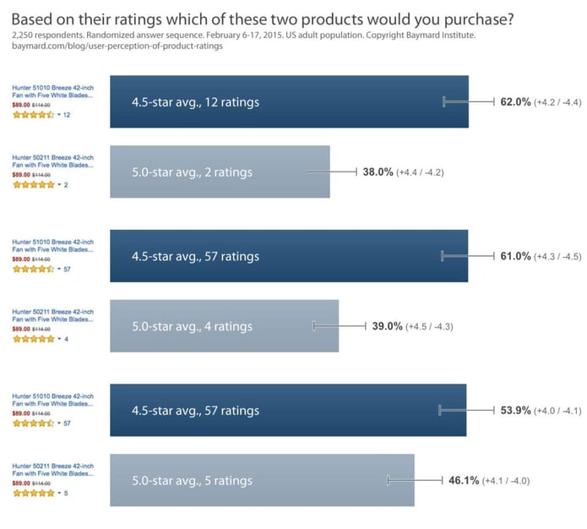Select the '5.0-star avg., 4 ratings' bar
The width and height of the screenshot is (587, 529).
225,326
